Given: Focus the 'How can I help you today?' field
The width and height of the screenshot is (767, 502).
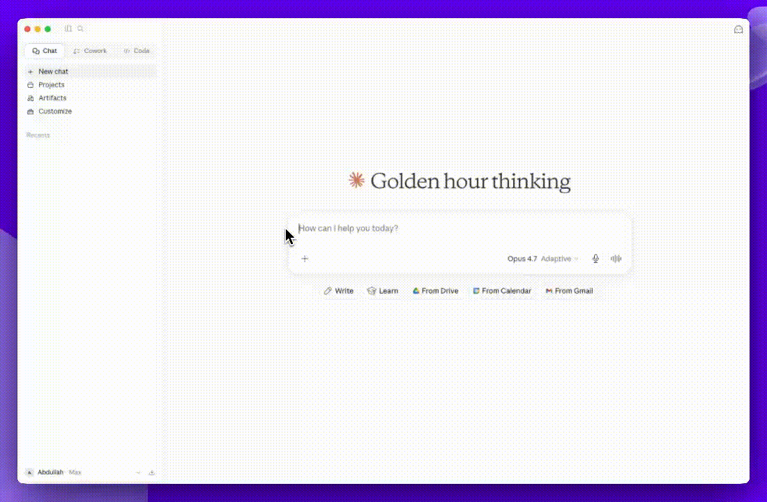Looking at the screenshot, I should tap(459, 229).
